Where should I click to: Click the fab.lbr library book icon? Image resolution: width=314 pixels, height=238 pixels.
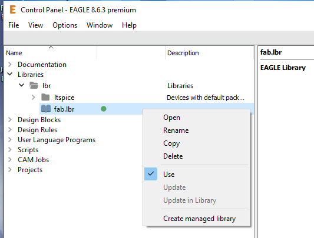[46, 109]
